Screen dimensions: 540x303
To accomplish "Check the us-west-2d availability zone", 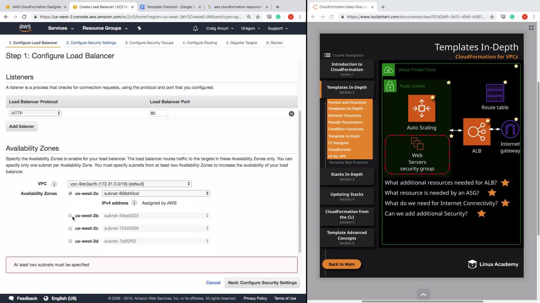I will [70, 241].
